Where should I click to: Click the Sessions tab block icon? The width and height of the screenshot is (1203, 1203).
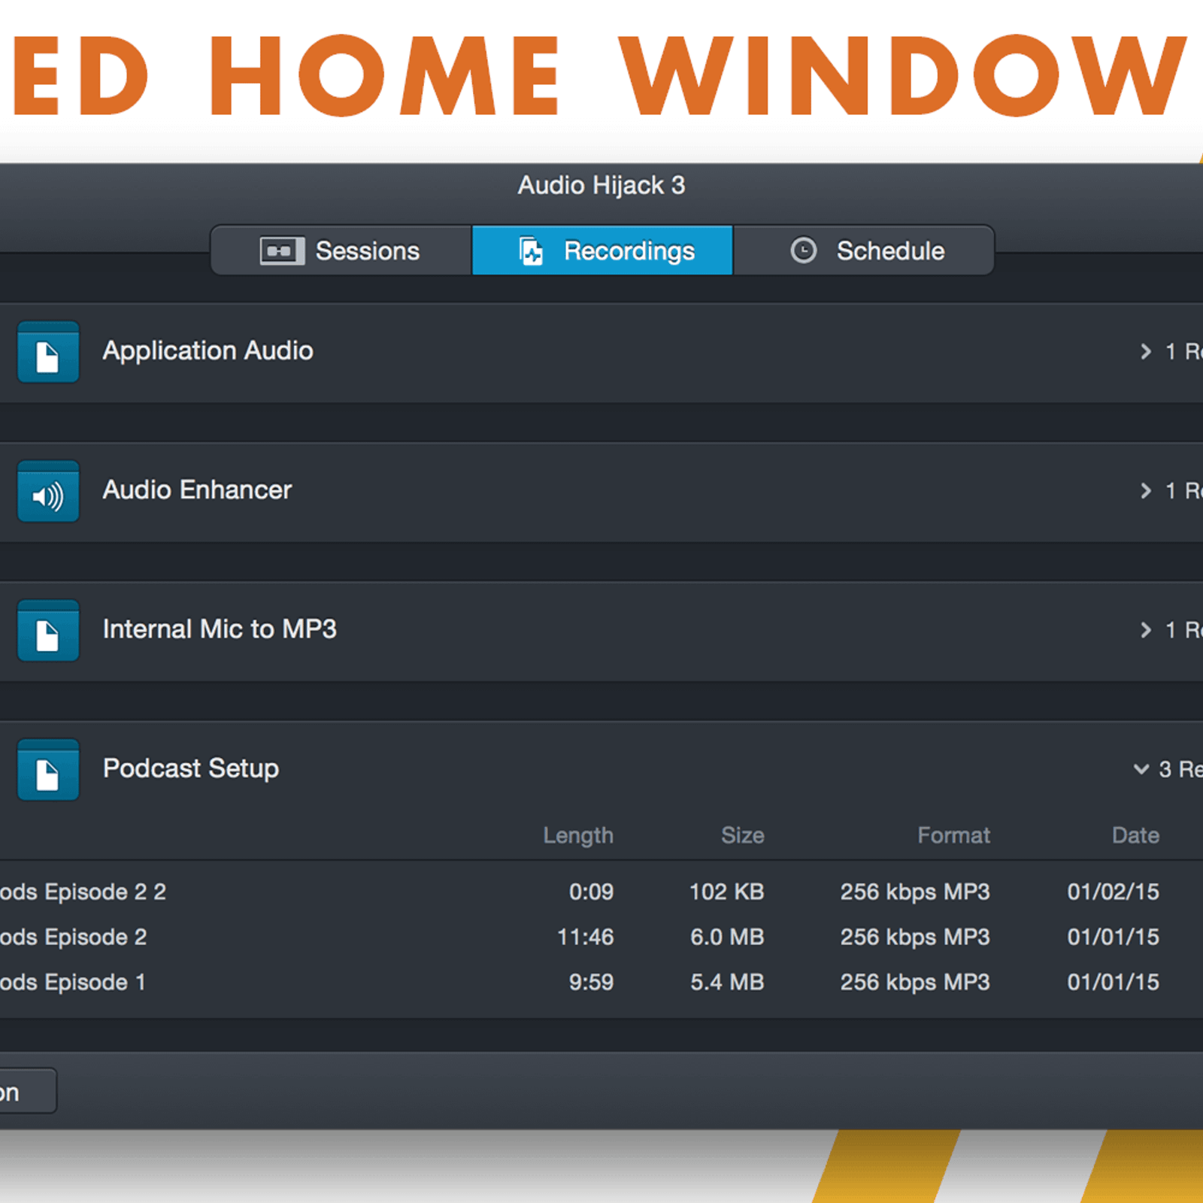pyautogui.click(x=282, y=250)
